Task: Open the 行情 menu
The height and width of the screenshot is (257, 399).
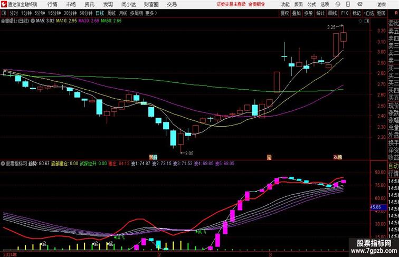Action: pos(52,4)
